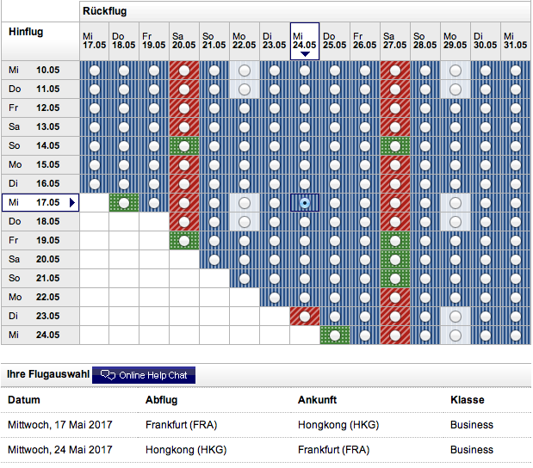Choose green fare: outbound 19.05, return 27.05
This screenshot has width=533, height=468.
coord(395,240)
